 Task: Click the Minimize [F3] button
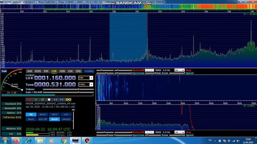pos(12,129)
